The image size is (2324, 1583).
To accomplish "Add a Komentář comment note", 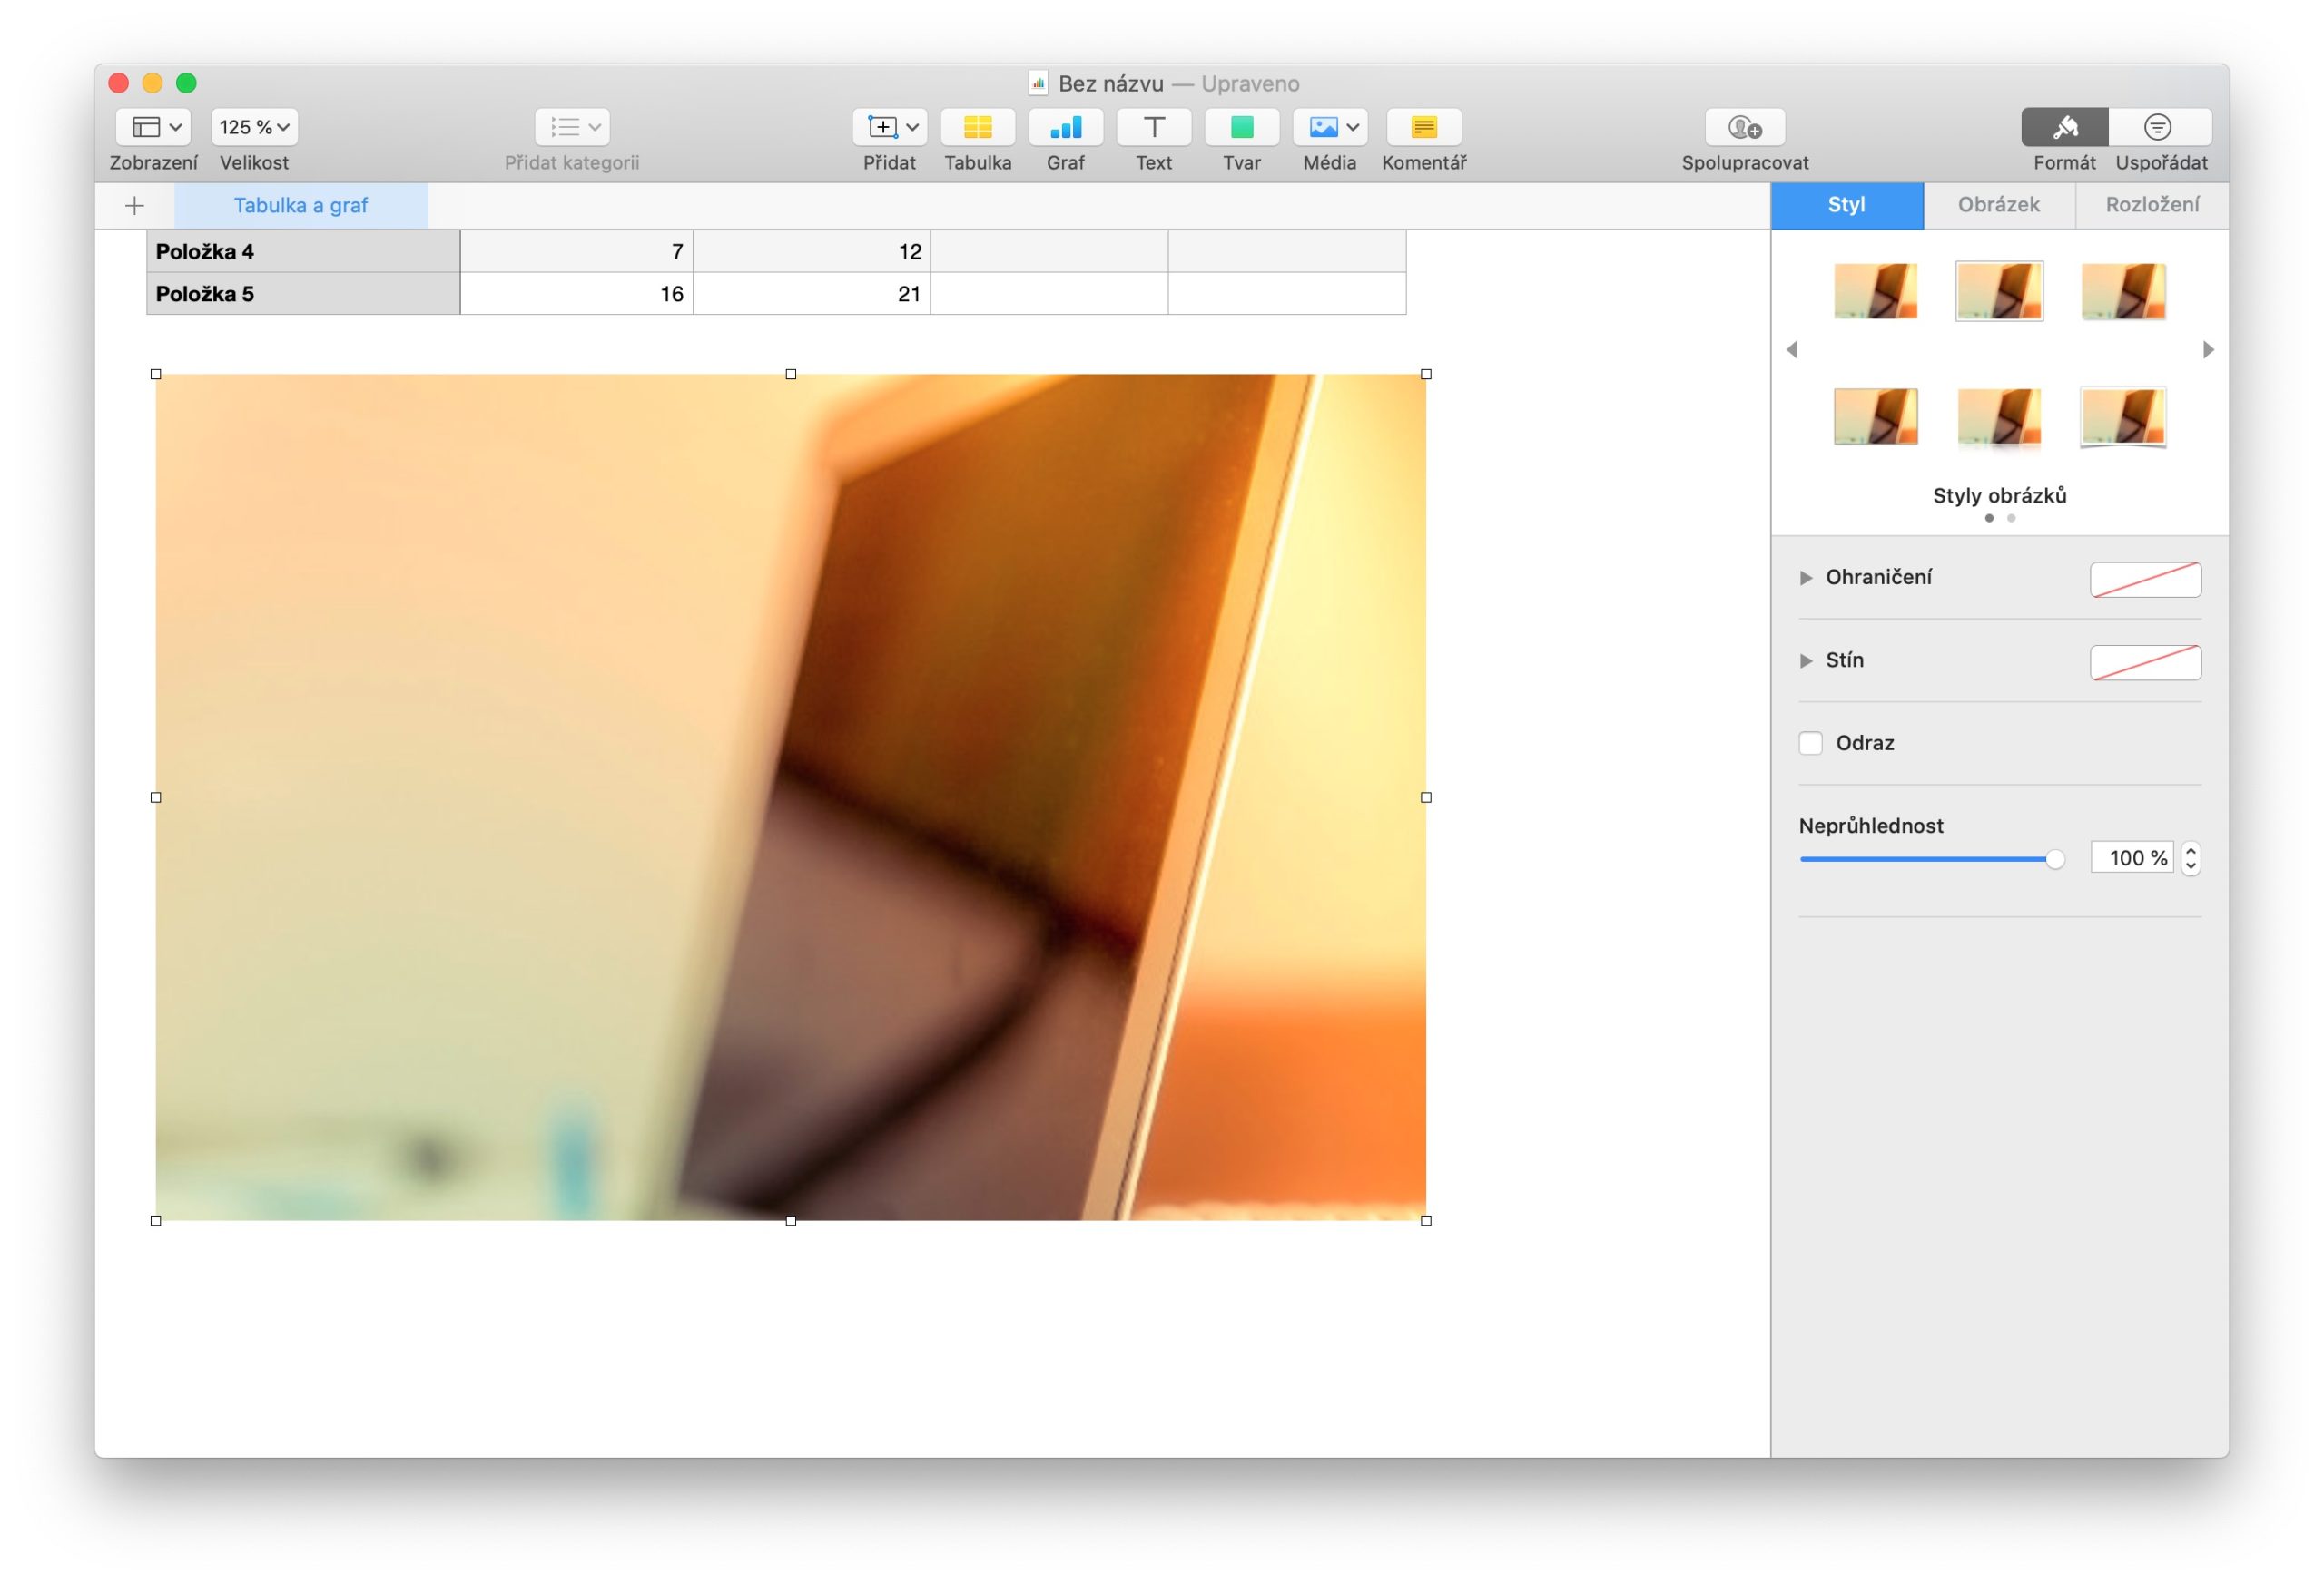I will tap(1423, 127).
